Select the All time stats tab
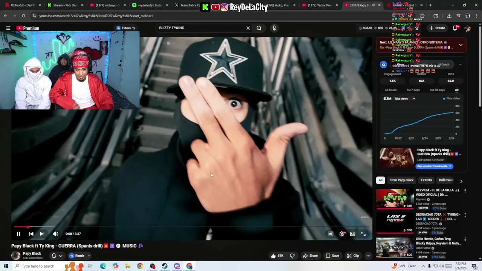482x271 pixels. click(457, 90)
